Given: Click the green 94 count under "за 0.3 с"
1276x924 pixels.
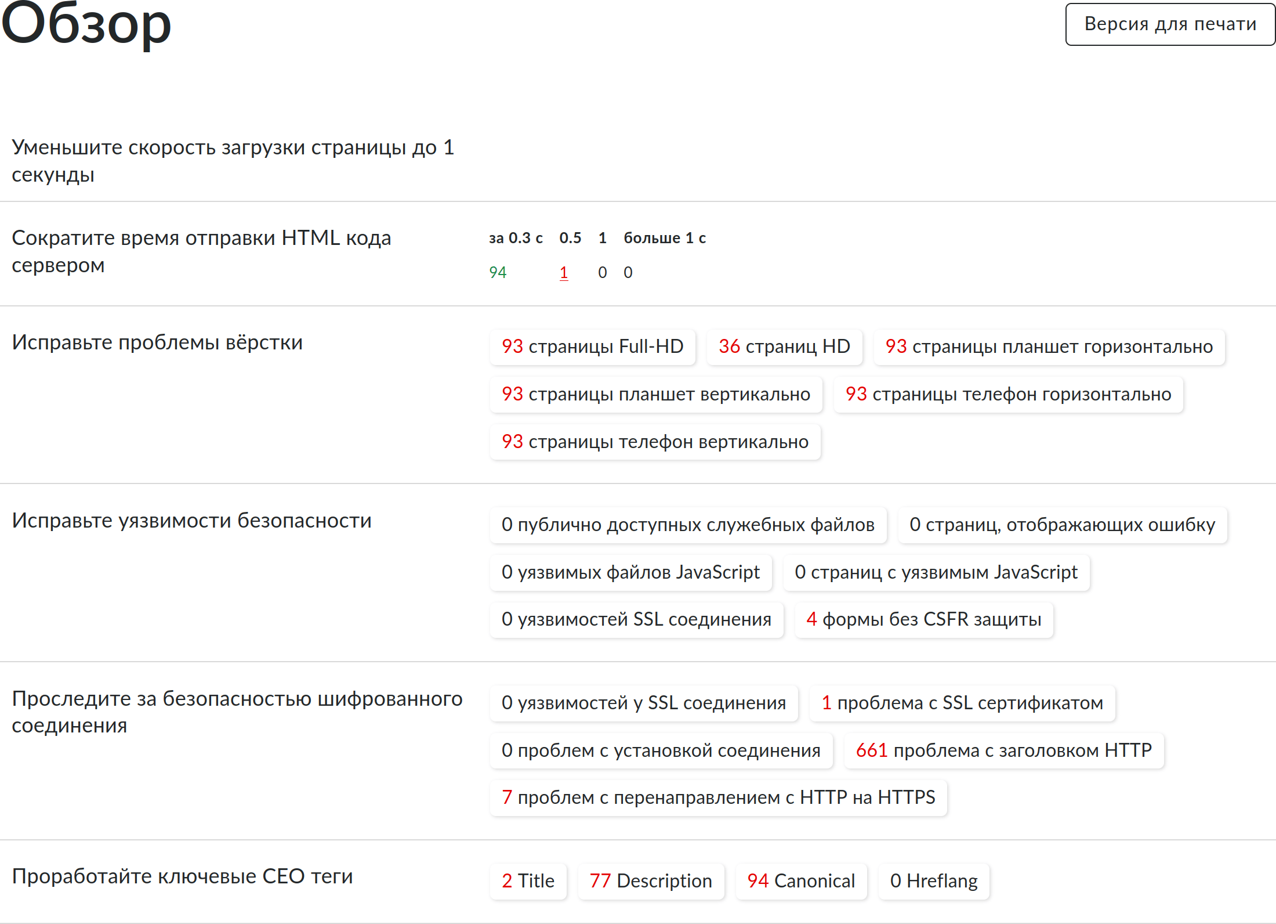Looking at the screenshot, I should (x=498, y=272).
